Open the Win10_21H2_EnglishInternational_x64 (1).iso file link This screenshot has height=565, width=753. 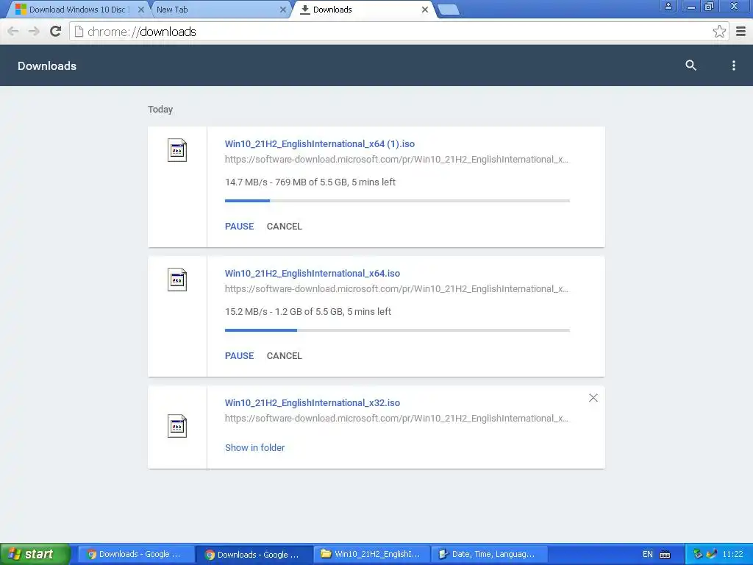coord(319,143)
